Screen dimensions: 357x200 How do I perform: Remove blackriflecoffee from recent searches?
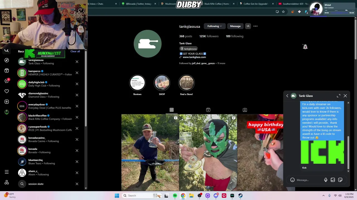pos(77,117)
